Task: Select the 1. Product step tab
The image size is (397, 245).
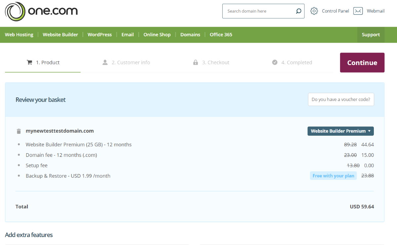Action: (43, 62)
